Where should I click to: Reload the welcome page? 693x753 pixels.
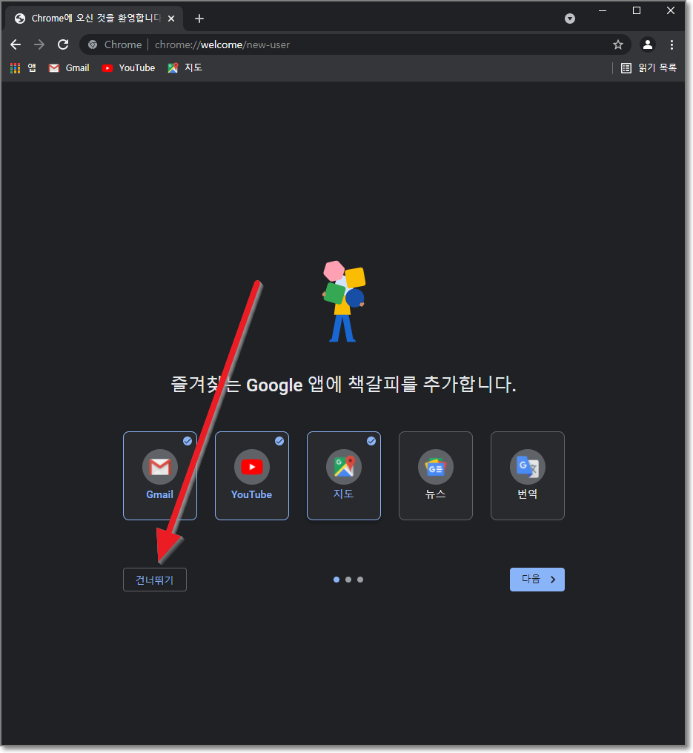pos(63,44)
